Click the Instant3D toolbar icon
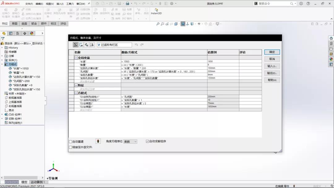The image size is (334, 188). tap(156, 11)
